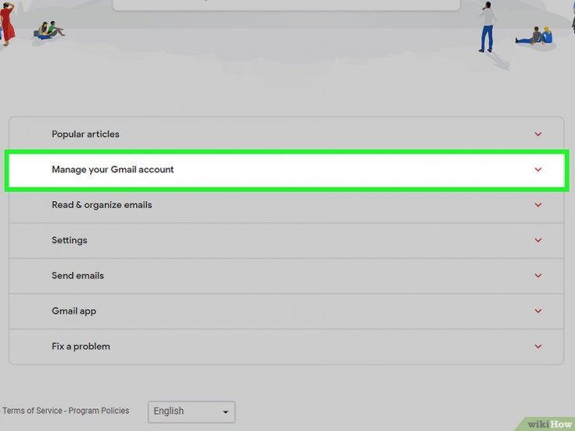The width and height of the screenshot is (575, 431).
Task: Expand the Settings row using its chevron
Action: pos(538,241)
